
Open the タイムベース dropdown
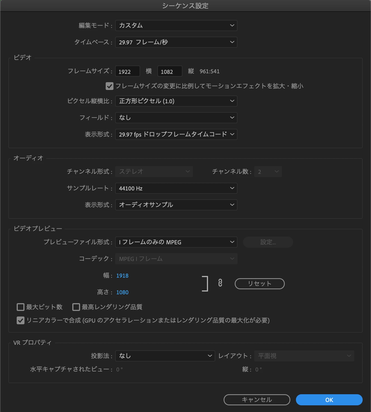pos(176,42)
